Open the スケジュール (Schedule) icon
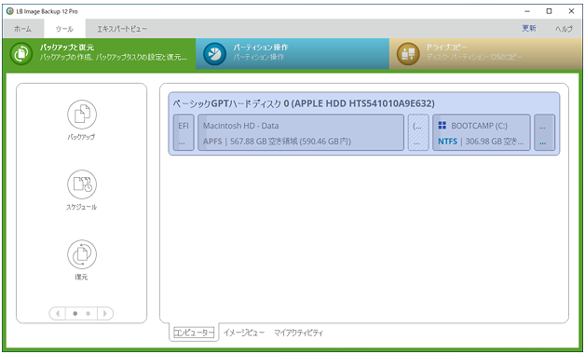The image size is (585, 354). pos(82,184)
